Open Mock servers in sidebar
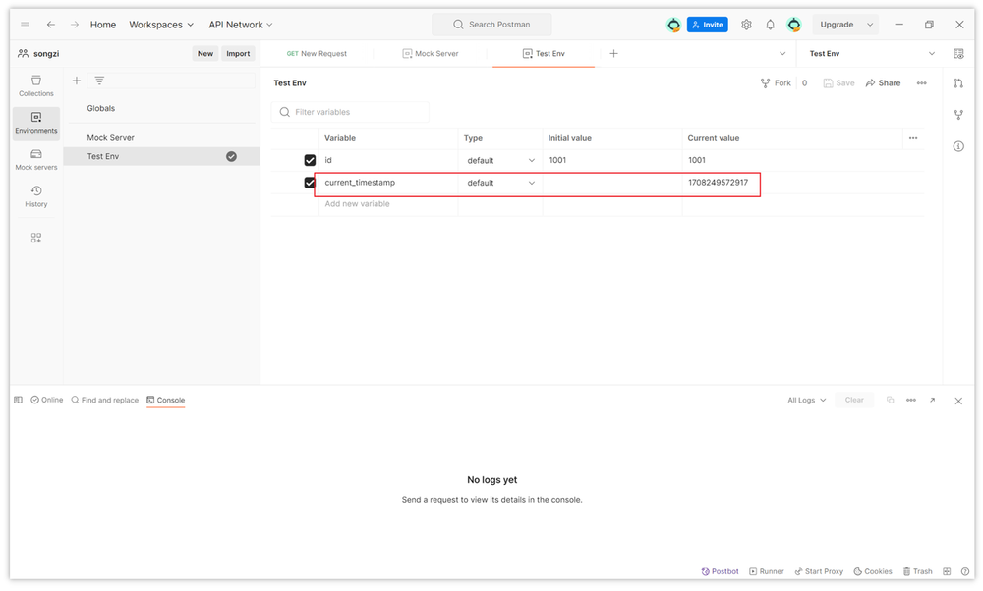Image resolution: width=983 pixels, height=591 pixels. click(x=36, y=160)
